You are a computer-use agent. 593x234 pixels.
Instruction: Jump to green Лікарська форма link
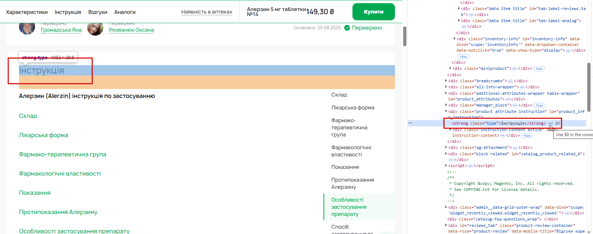(44, 135)
